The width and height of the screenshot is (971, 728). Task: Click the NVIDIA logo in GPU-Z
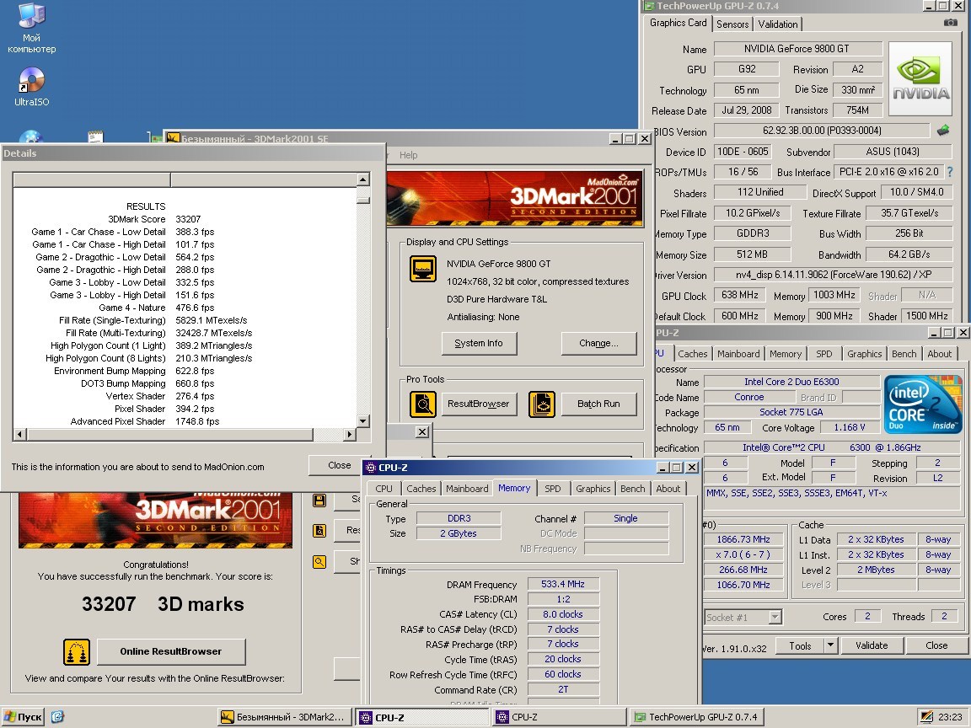pyautogui.click(x=920, y=78)
